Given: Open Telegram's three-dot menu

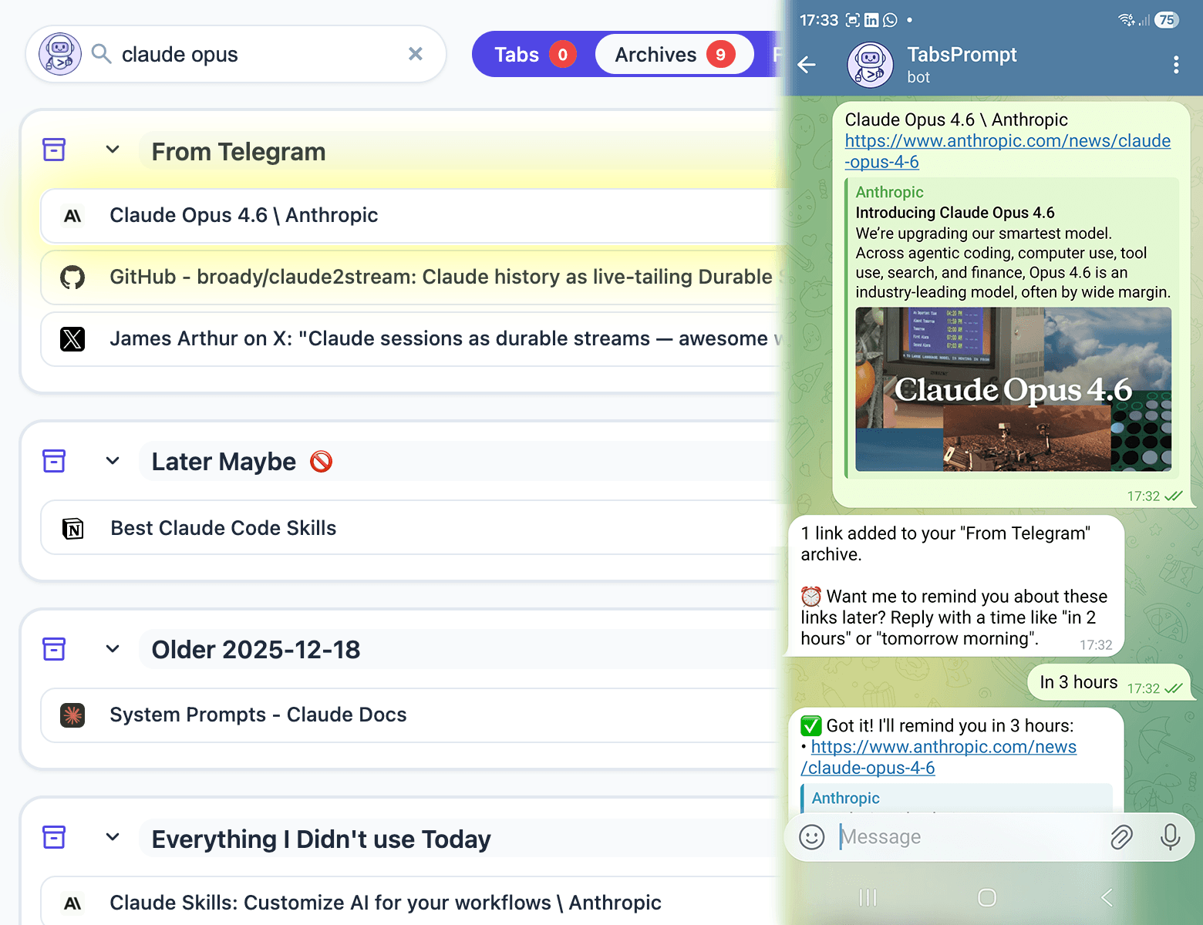Looking at the screenshot, I should coord(1176,65).
